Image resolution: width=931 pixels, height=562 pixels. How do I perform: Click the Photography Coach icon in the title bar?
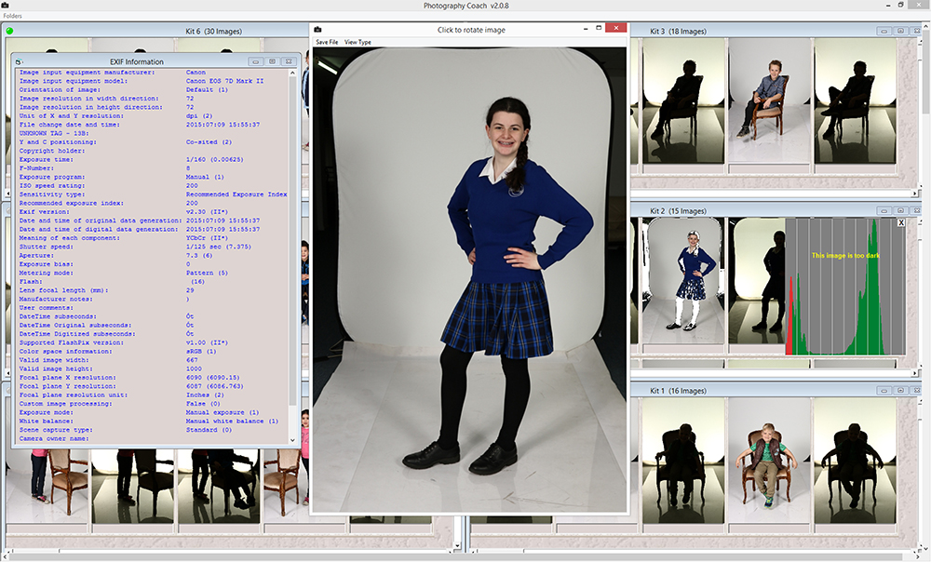point(7,6)
